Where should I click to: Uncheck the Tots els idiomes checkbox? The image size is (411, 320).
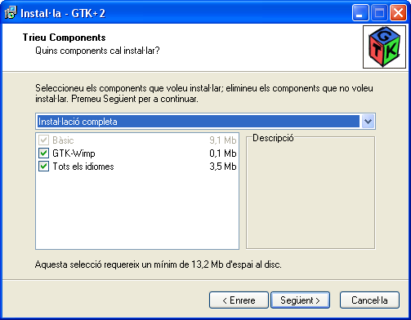pyautogui.click(x=43, y=167)
